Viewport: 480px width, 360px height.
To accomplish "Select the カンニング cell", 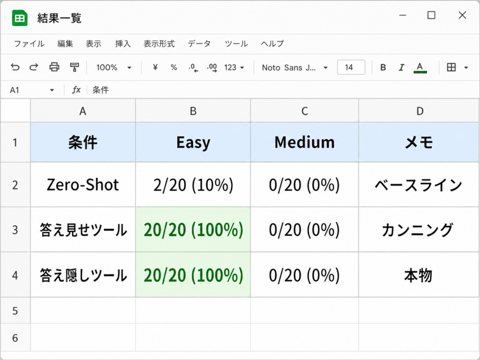I will tap(419, 230).
